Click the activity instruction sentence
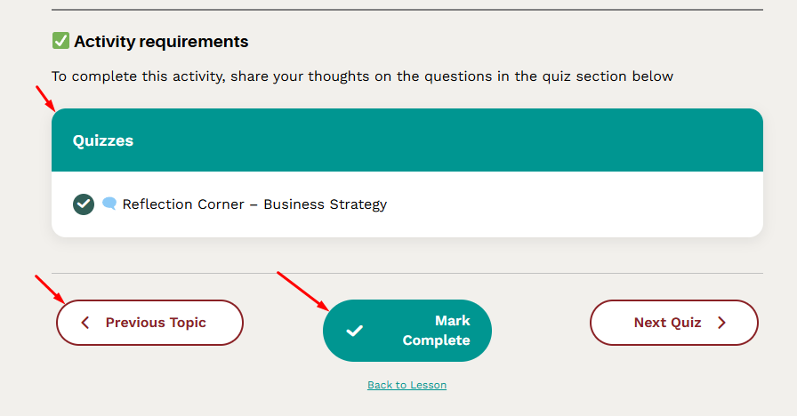 coord(362,76)
